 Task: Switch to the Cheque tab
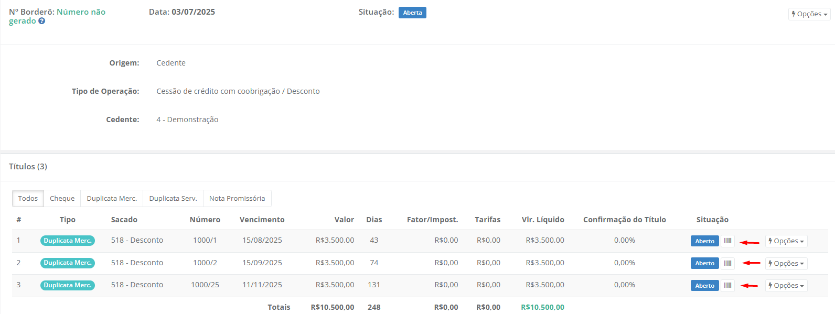point(62,199)
